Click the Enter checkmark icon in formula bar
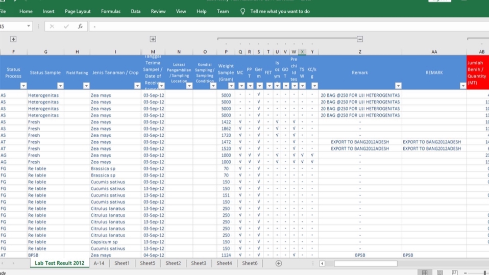Viewport: 489px width, 275px height. (x=66, y=27)
